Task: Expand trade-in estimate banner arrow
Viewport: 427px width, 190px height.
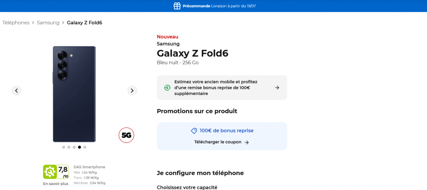Action: click(277, 88)
